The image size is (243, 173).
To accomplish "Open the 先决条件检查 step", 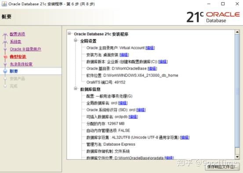I will pyautogui.click(x=21, y=64).
